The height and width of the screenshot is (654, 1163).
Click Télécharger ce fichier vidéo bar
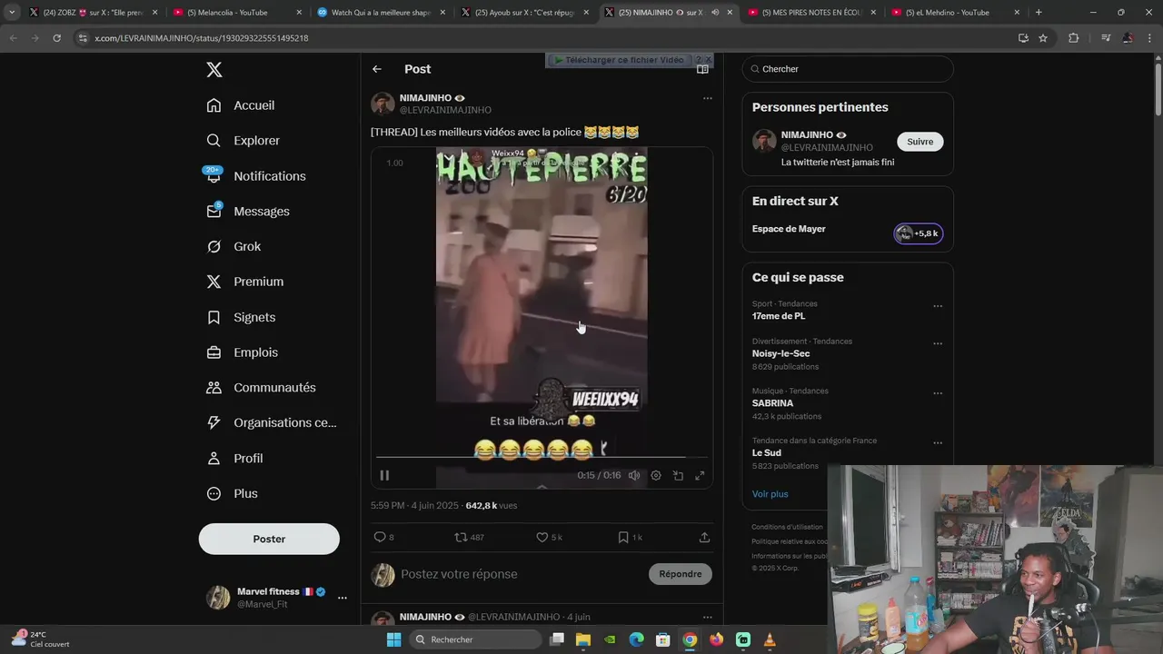pos(620,60)
